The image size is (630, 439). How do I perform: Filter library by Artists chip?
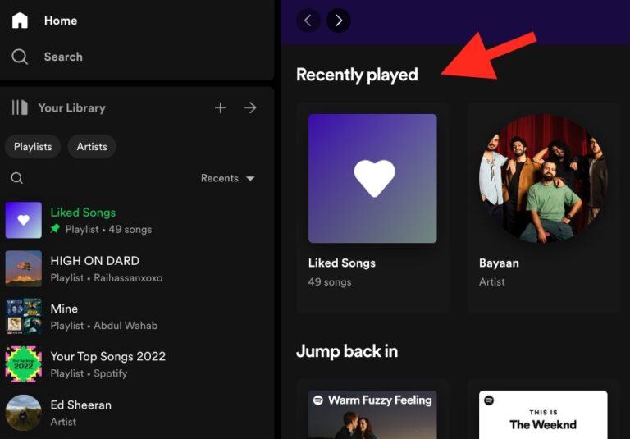[x=92, y=147]
